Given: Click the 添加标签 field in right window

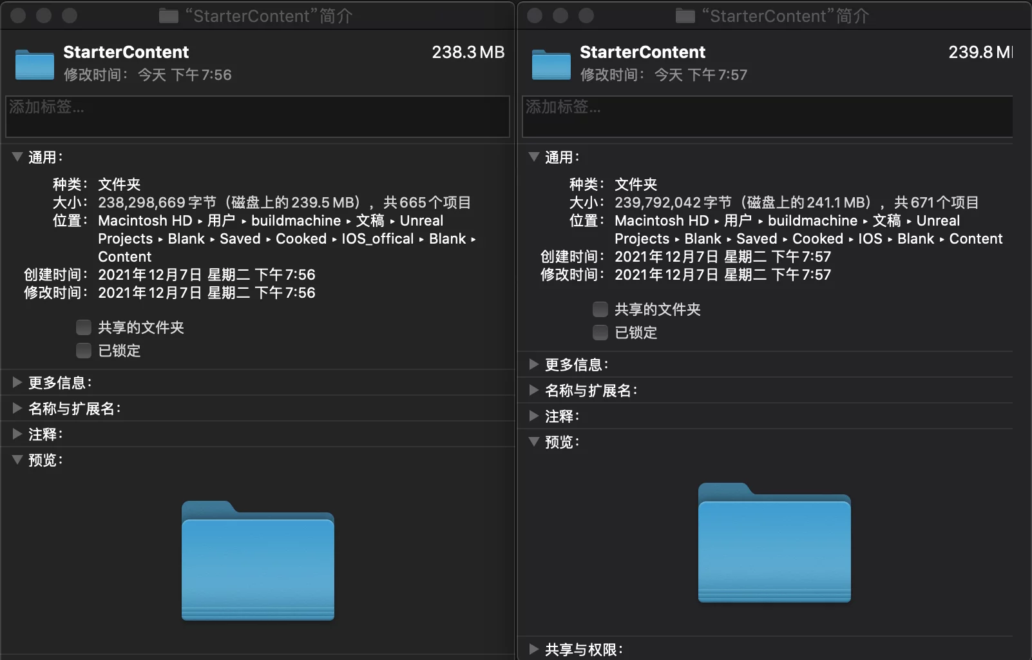Looking at the screenshot, I should coord(767,117).
